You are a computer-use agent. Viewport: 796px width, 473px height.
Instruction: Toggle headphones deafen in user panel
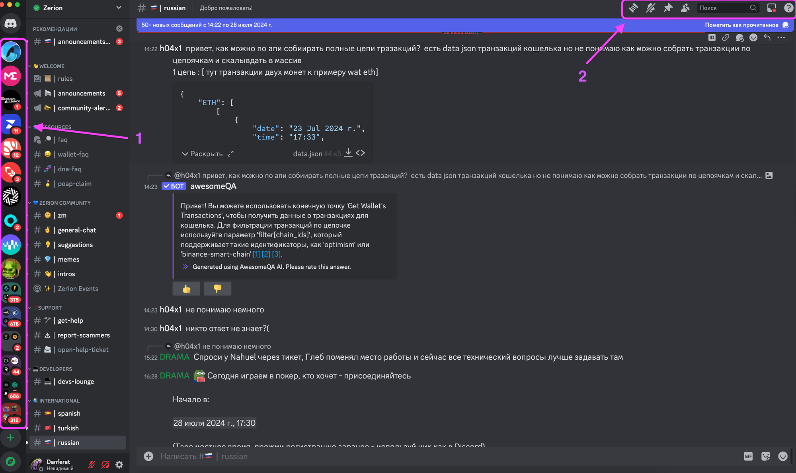click(x=105, y=464)
